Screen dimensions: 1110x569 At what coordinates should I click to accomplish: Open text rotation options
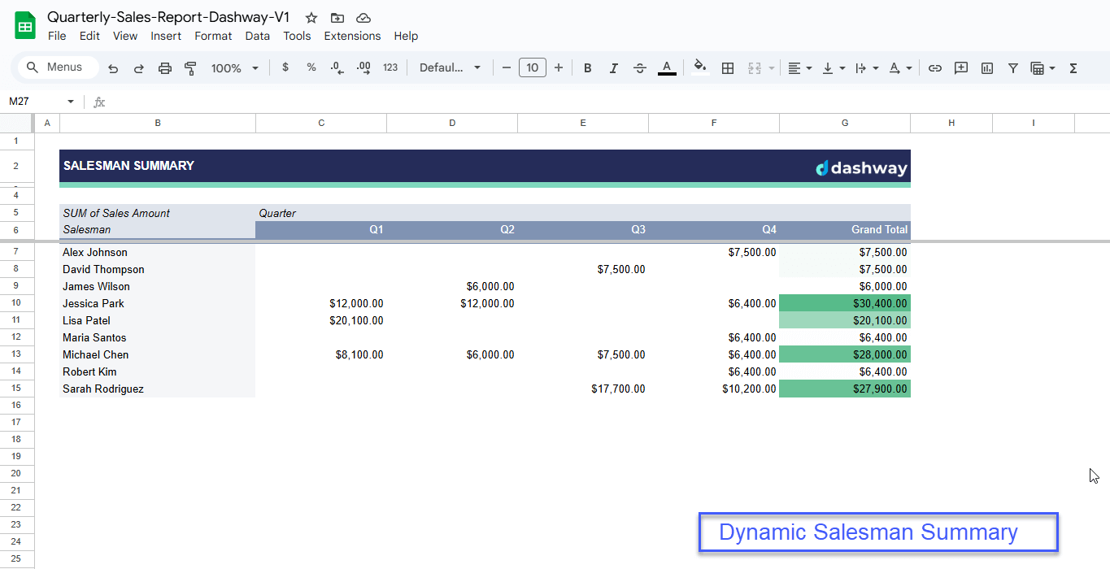click(x=900, y=68)
